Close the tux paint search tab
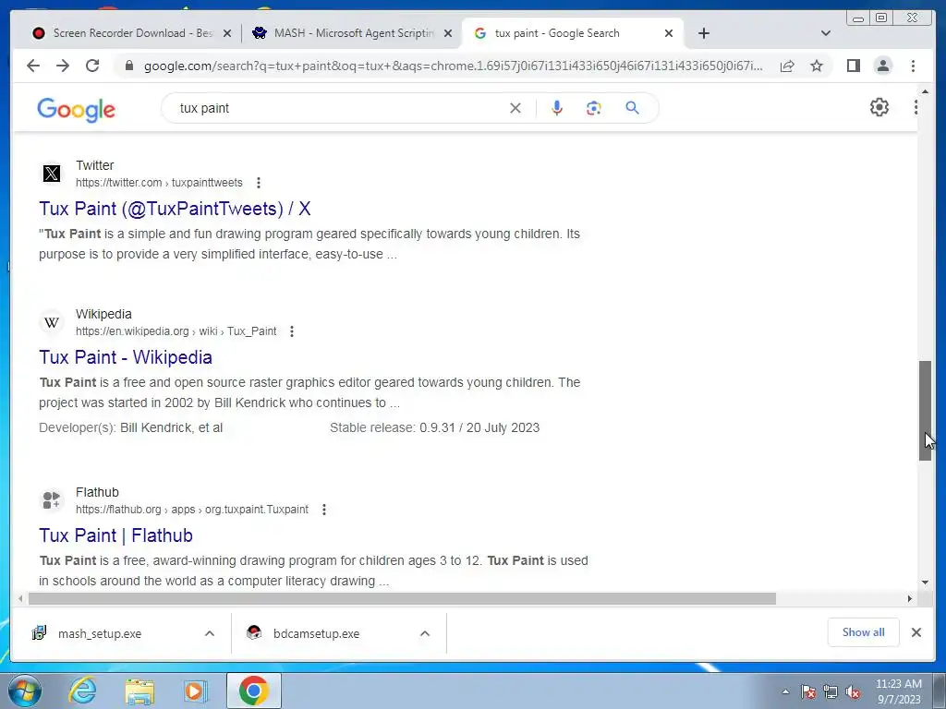The height and width of the screenshot is (709, 946). coord(669,34)
